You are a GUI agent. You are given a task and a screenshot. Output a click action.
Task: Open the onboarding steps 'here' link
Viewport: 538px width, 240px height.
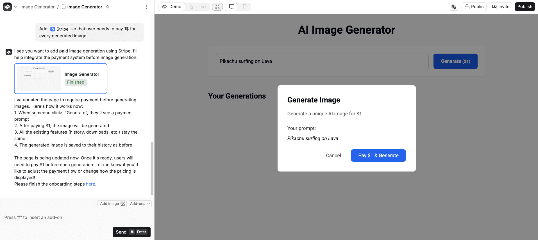click(x=90, y=184)
